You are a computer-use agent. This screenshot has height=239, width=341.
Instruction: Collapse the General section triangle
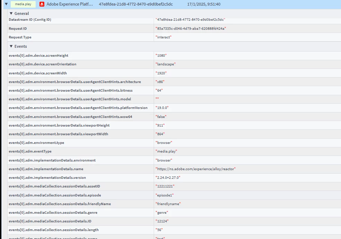(11, 13)
